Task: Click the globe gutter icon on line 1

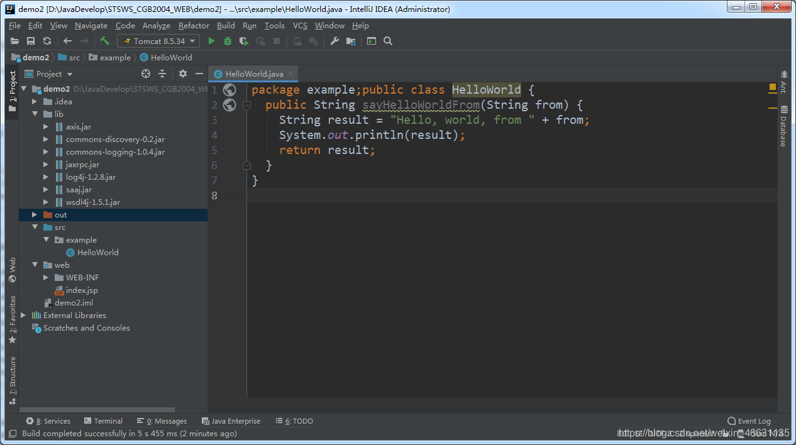Action: 229,90
